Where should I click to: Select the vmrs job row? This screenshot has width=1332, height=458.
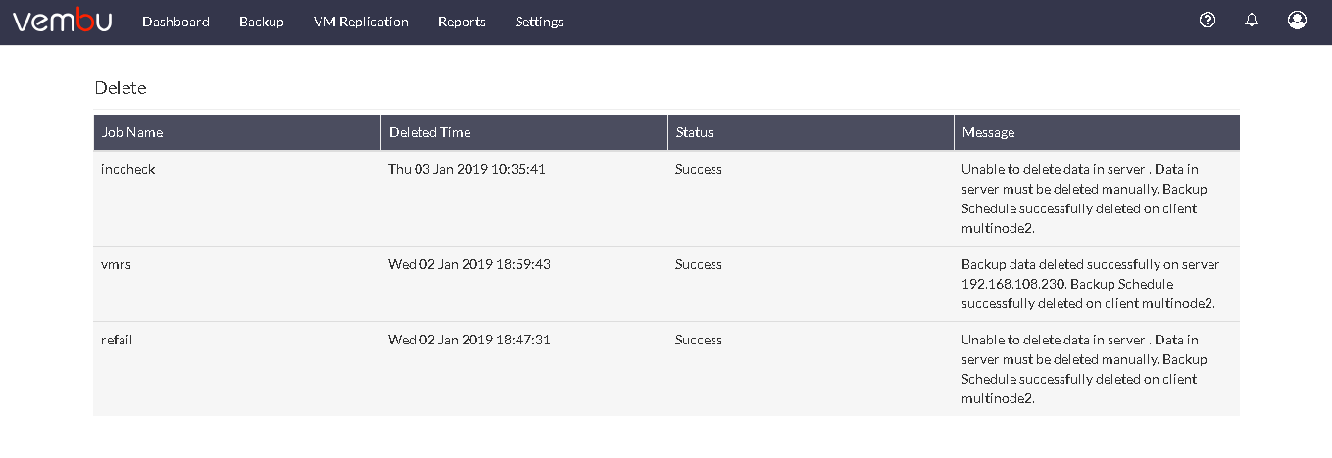click(666, 284)
